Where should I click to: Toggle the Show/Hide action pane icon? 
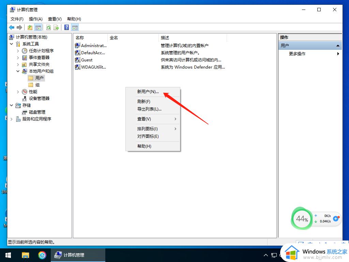(75, 27)
